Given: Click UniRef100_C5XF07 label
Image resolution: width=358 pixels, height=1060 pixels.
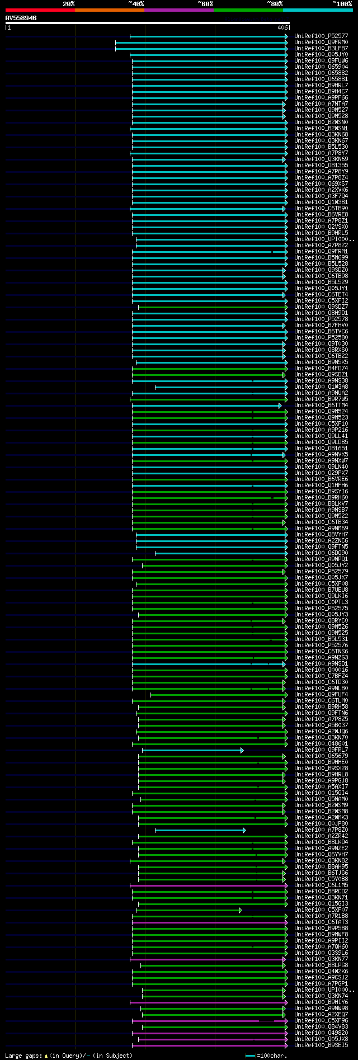Looking at the screenshot, I should pos(321,910).
